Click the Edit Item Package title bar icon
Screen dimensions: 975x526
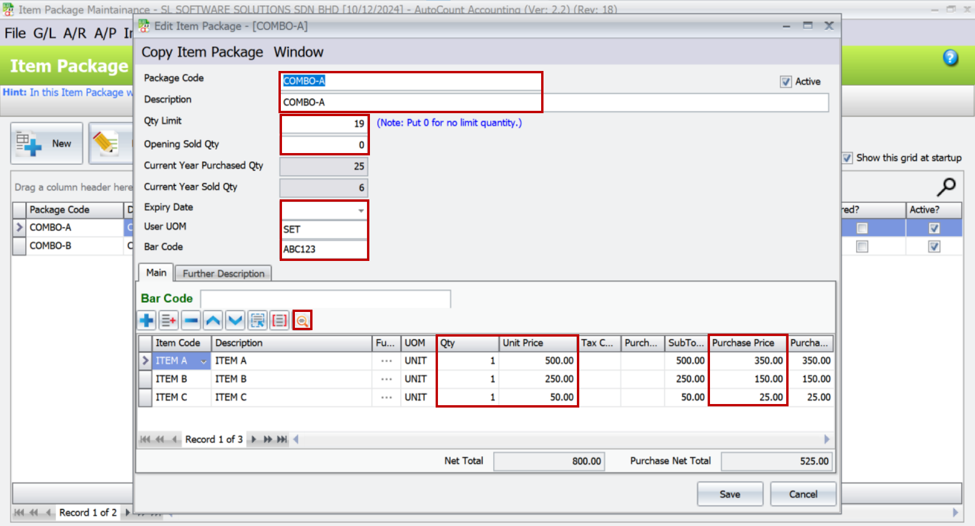pos(144,26)
